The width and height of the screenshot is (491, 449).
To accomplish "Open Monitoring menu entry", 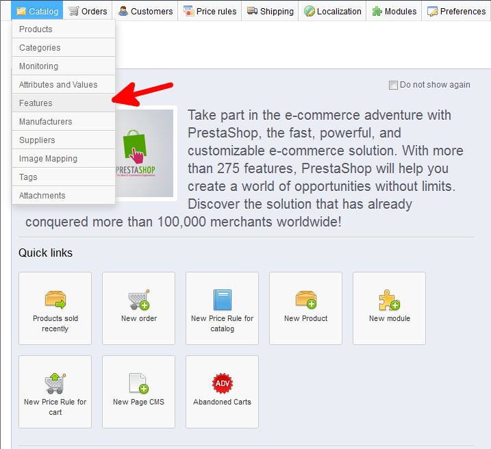I will click(64, 66).
